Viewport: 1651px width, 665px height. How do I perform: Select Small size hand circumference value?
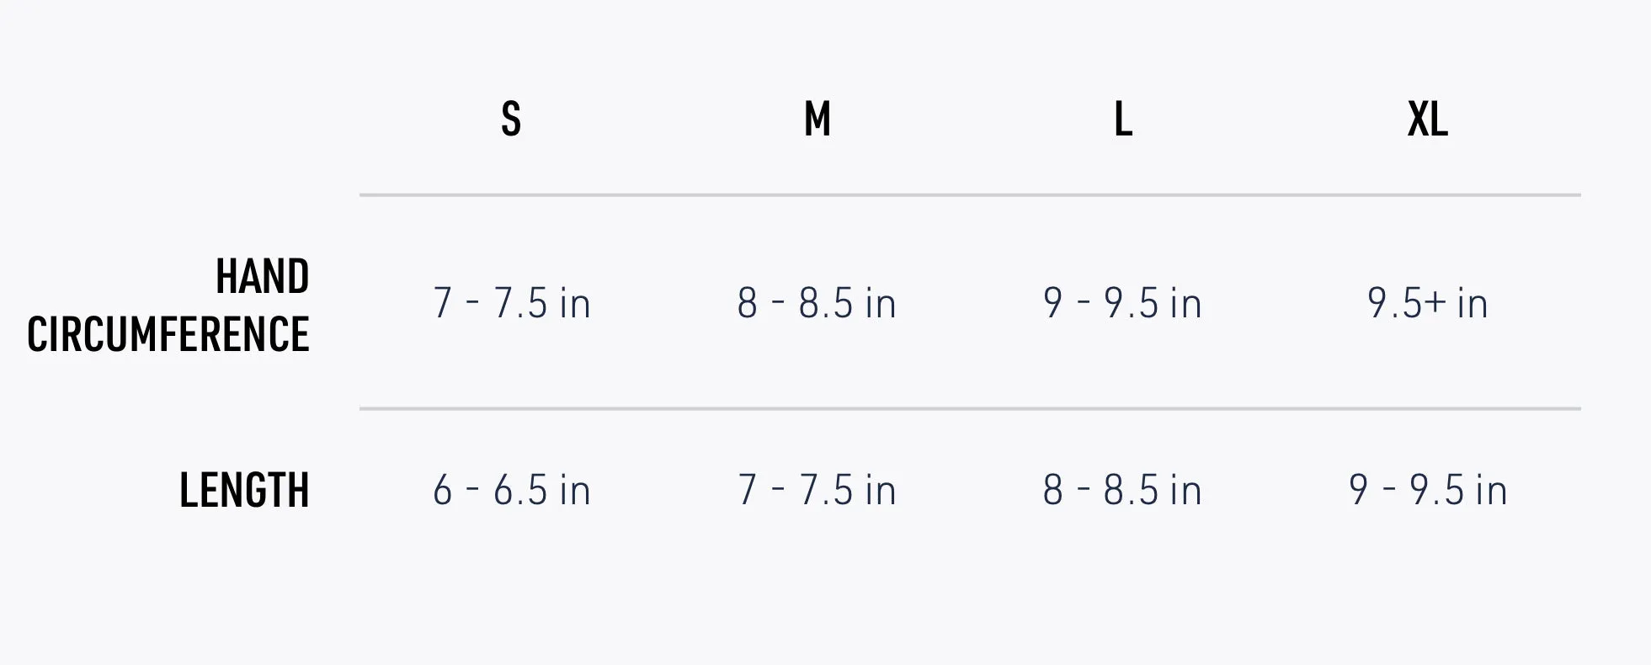pyautogui.click(x=512, y=303)
